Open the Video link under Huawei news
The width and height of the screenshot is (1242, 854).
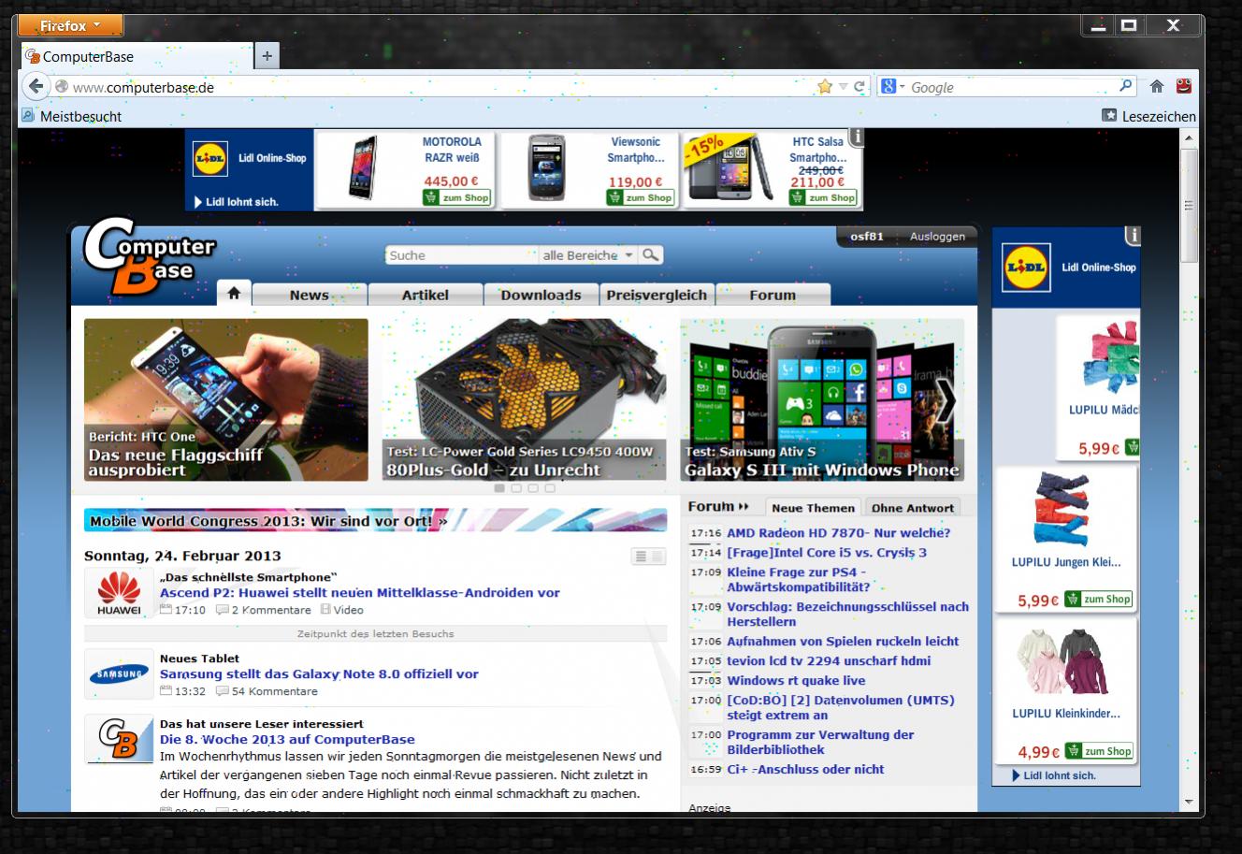[x=342, y=610]
